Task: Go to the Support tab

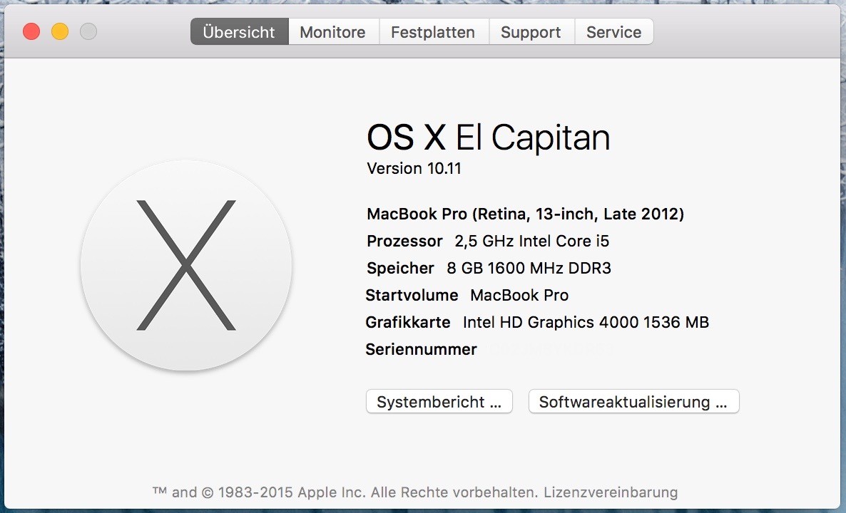Action: point(531,32)
